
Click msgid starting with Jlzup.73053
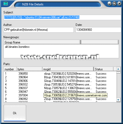[68, 84]
